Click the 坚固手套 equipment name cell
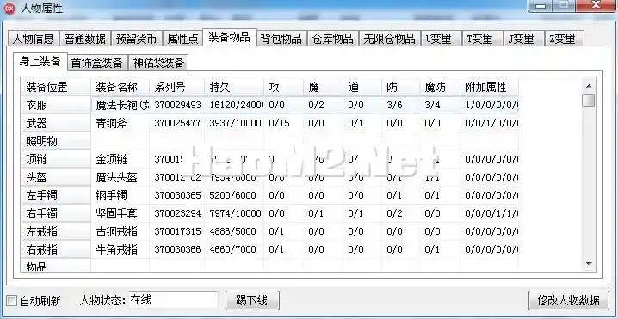This screenshot has height=319, width=618. (121, 213)
